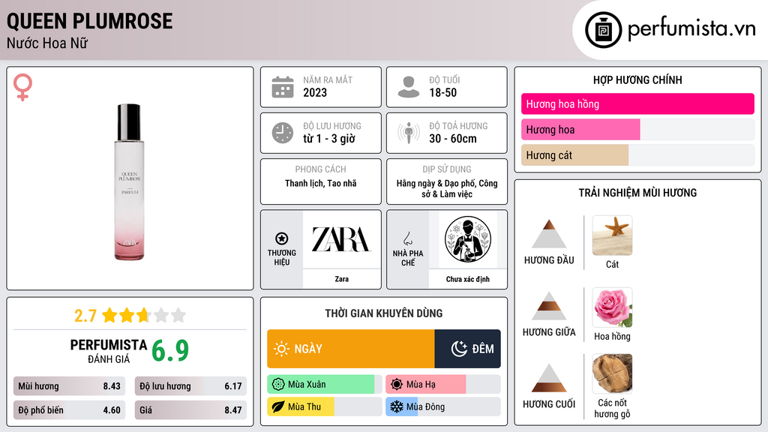The image size is (768, 432).
Task: Click the summer sun icon beside Mùa Hạ
Action: point(397,385)
